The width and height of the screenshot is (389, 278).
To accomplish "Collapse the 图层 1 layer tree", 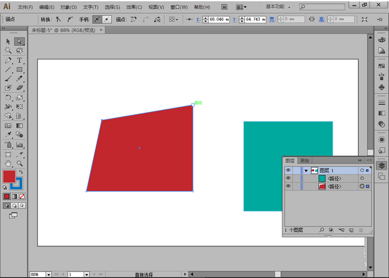I will tap(306, 170).
